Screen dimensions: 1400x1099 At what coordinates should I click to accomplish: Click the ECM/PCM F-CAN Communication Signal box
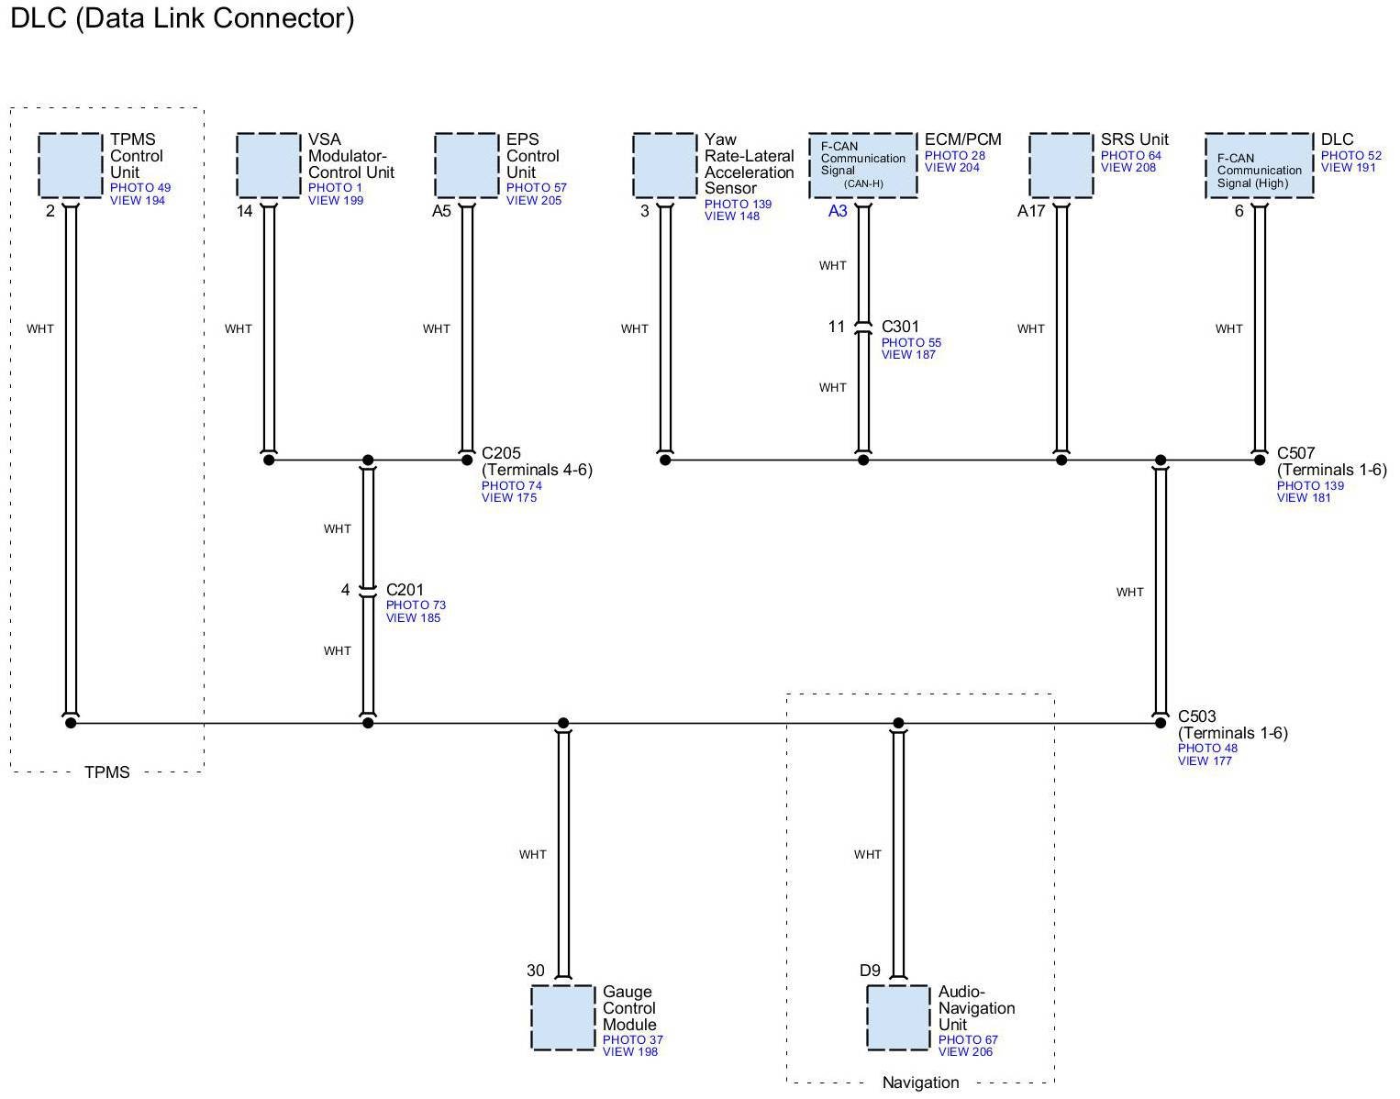point(862,165)
